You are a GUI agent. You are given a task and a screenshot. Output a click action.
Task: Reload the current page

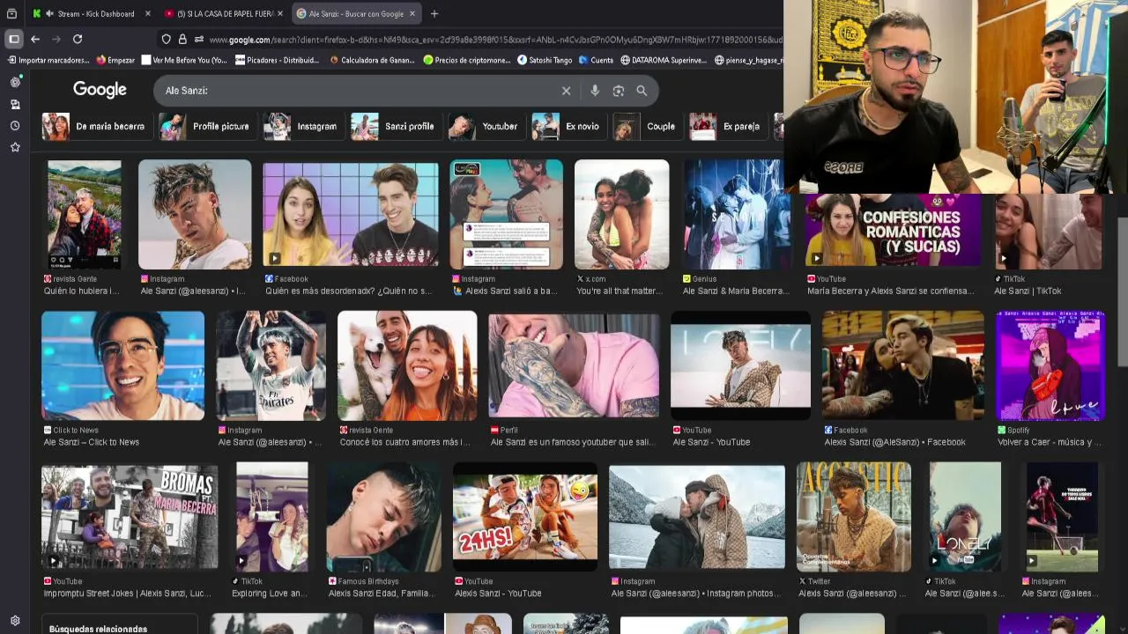[x=78, y=39]
